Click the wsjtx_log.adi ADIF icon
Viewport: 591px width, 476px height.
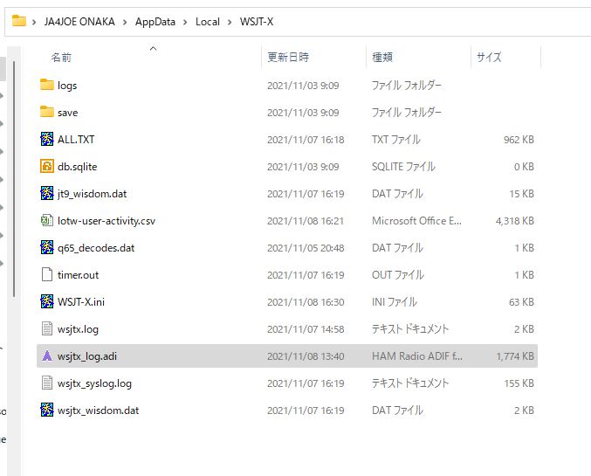pos(47,355)
